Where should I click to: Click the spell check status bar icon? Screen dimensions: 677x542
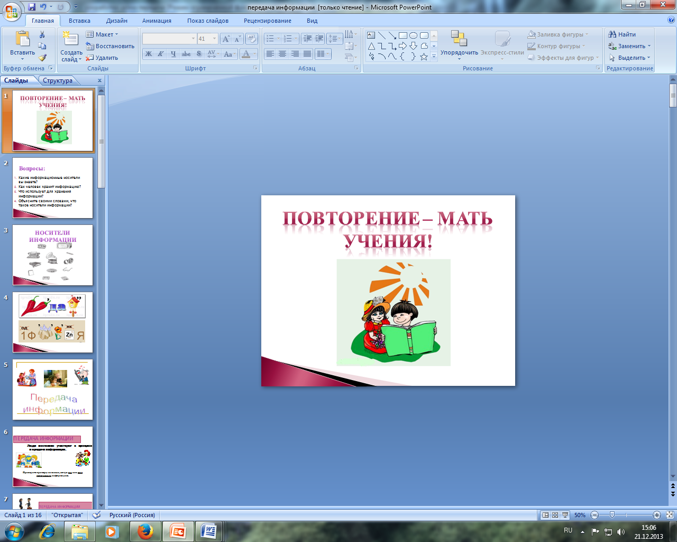96,514
